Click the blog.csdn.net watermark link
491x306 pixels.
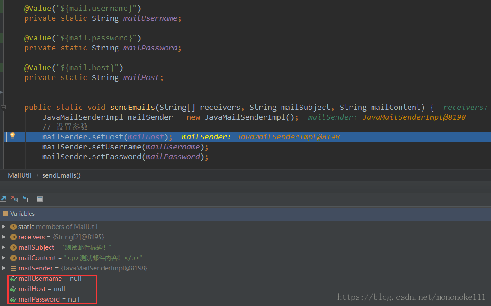[x=411, y=297]
